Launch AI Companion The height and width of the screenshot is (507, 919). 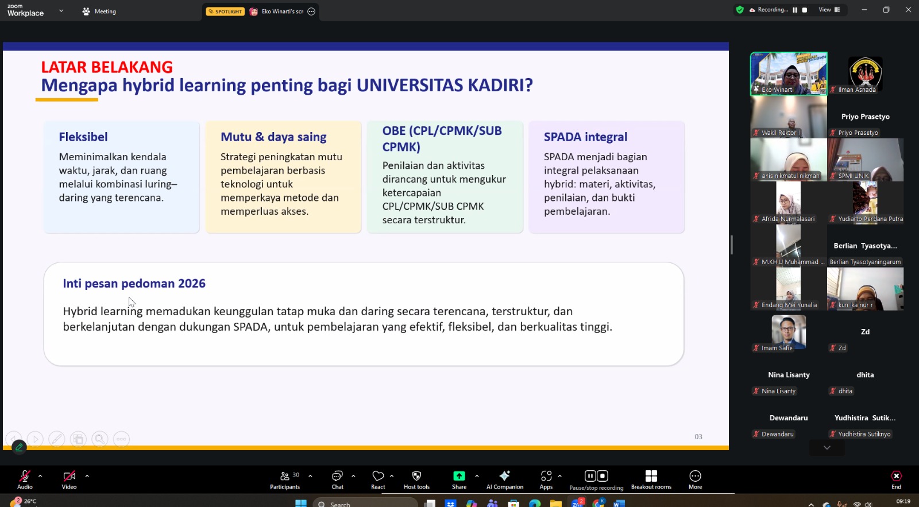504,479
